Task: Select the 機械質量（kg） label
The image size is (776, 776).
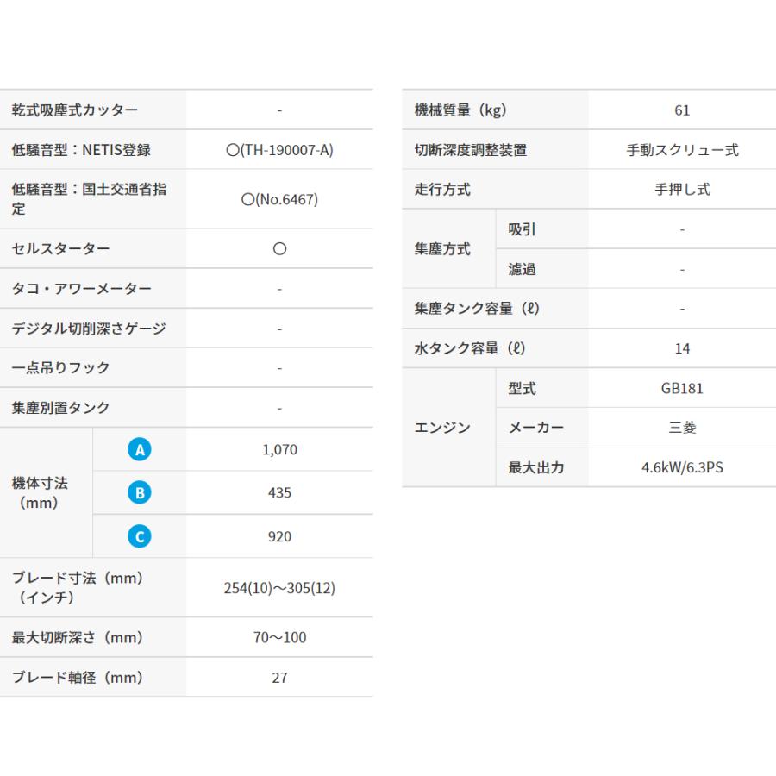Action: pos(460,110)
